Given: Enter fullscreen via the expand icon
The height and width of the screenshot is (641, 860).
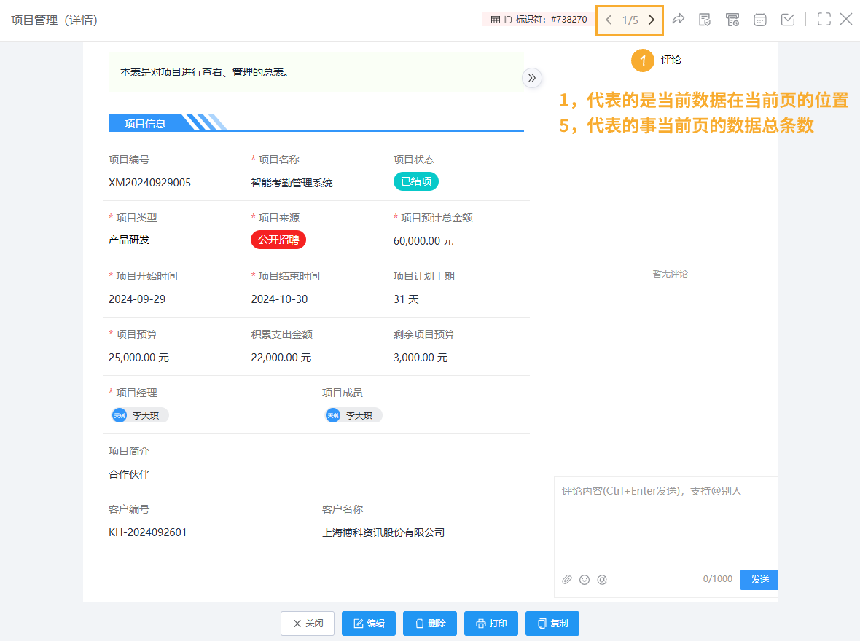Looking at the screenshot, I should tap(824, 20).
